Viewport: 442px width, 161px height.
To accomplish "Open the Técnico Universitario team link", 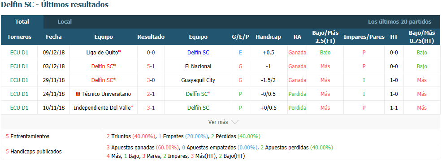I will pyautogui.click(x=106, y=94).
